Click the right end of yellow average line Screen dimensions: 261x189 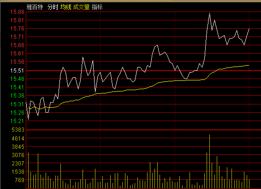pyautogui.click(x=249, y=66)
